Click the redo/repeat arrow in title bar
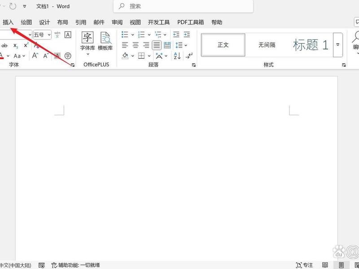The width and height of the screenshot is (359, 269). (x=13, y=6)
